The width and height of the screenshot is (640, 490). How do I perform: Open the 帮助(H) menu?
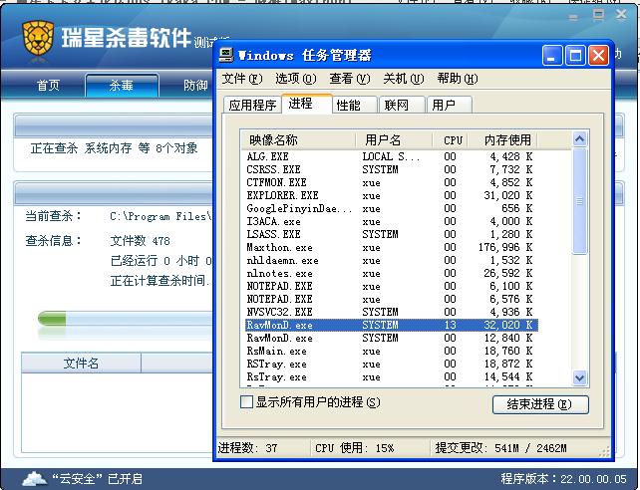tap(458, 79)
